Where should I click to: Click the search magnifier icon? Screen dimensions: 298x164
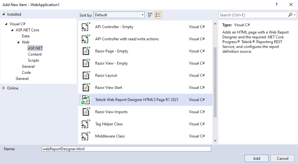(290, 15)
